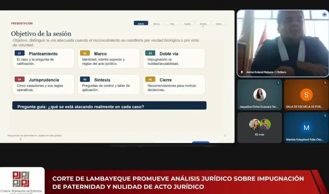
Task: Click the 02 badge on Marco card
Action: point(85,53)
